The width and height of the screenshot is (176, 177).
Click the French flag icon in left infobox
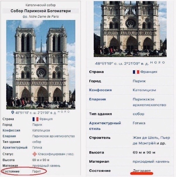tap(35, 119)
